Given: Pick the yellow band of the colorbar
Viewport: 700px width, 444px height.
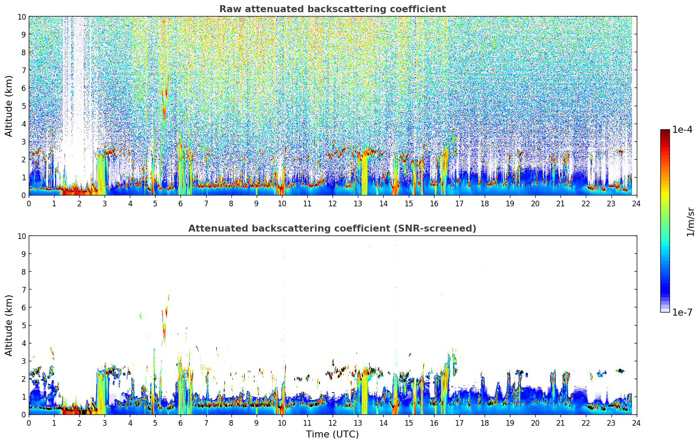Looking at the screenshot, I should point(665,187).
